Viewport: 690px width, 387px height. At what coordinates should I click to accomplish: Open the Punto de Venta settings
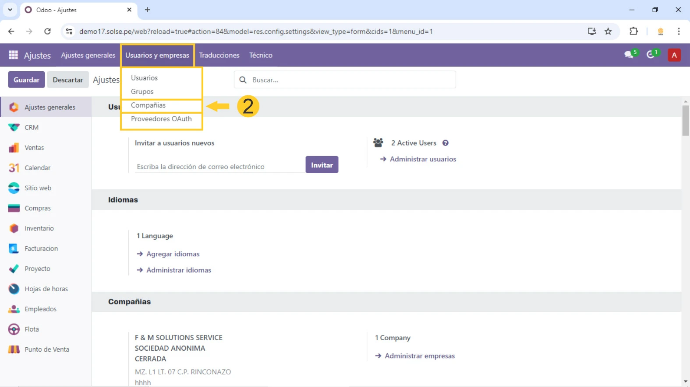point(46,349)
